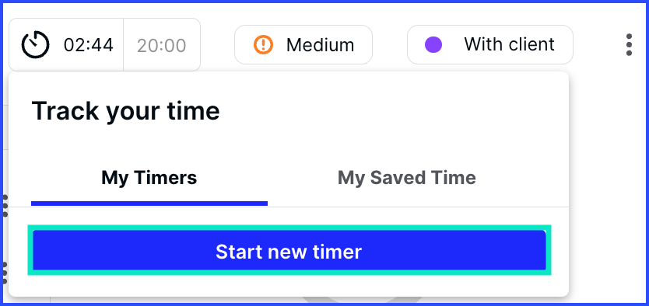Open the Medium priority dropdown
Viewport: 649px width, 306px height.
pyautogui.click(x=303, y=44)
